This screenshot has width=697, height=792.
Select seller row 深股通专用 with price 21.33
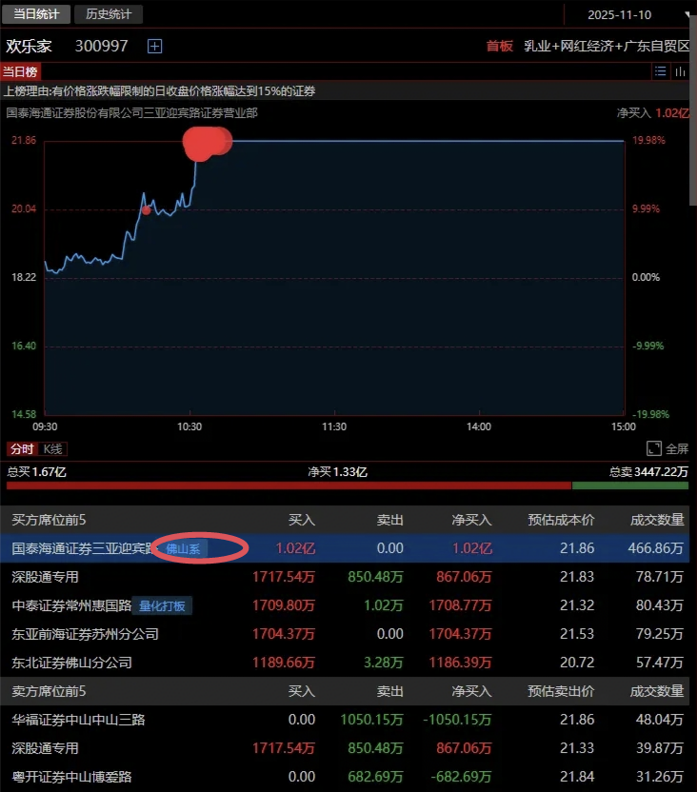click(345, 748)
